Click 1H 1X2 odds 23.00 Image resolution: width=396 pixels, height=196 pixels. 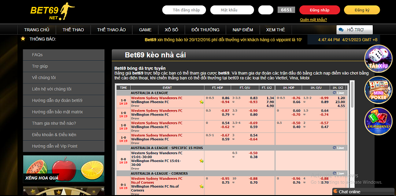click(x=341, y=102)
